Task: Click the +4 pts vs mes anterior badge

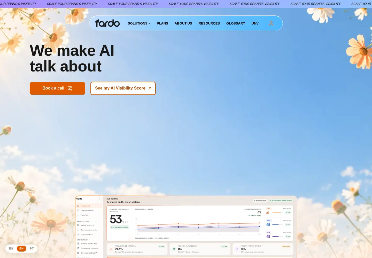Action: (x=120, y=227)
